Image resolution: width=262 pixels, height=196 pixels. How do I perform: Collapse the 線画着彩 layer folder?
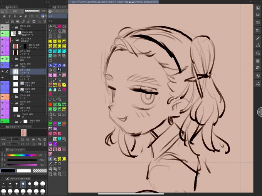pyautogui.click(x=13, y=40)
